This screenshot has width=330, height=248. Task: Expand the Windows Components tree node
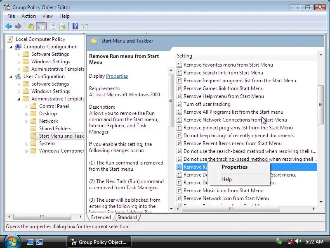click(x=26, y=151)
